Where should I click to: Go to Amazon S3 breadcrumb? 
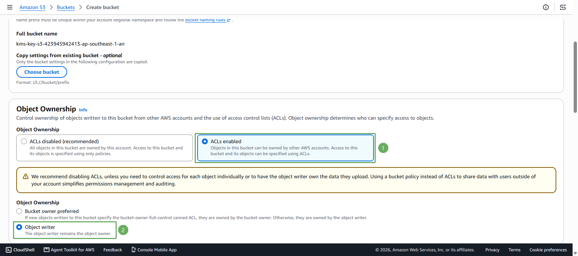coord(33,7)
